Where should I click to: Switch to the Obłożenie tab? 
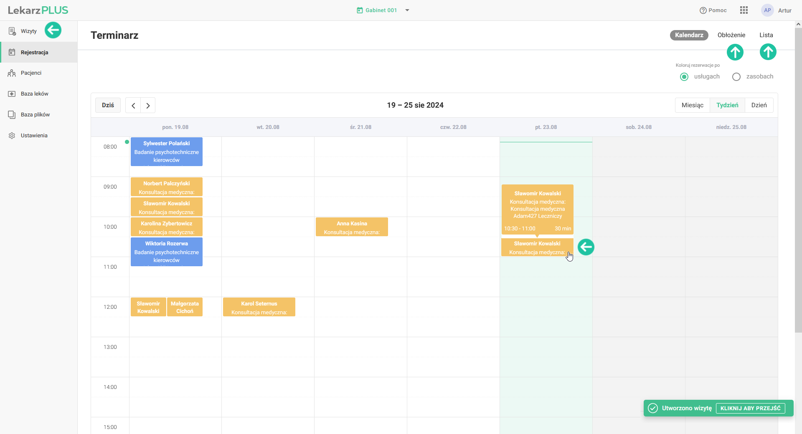[731, 35]
